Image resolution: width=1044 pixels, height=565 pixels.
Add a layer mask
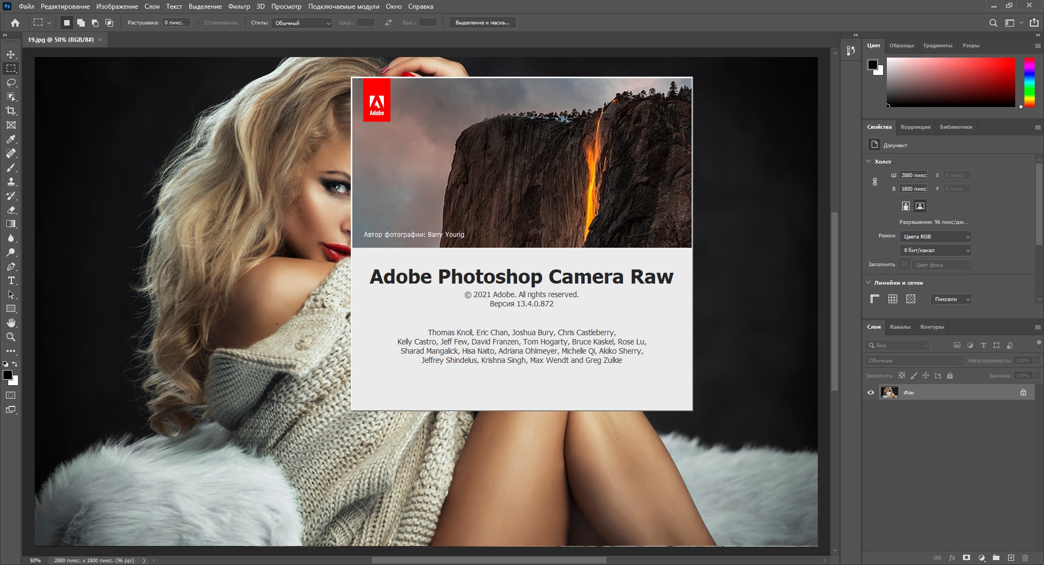[966, 557]
